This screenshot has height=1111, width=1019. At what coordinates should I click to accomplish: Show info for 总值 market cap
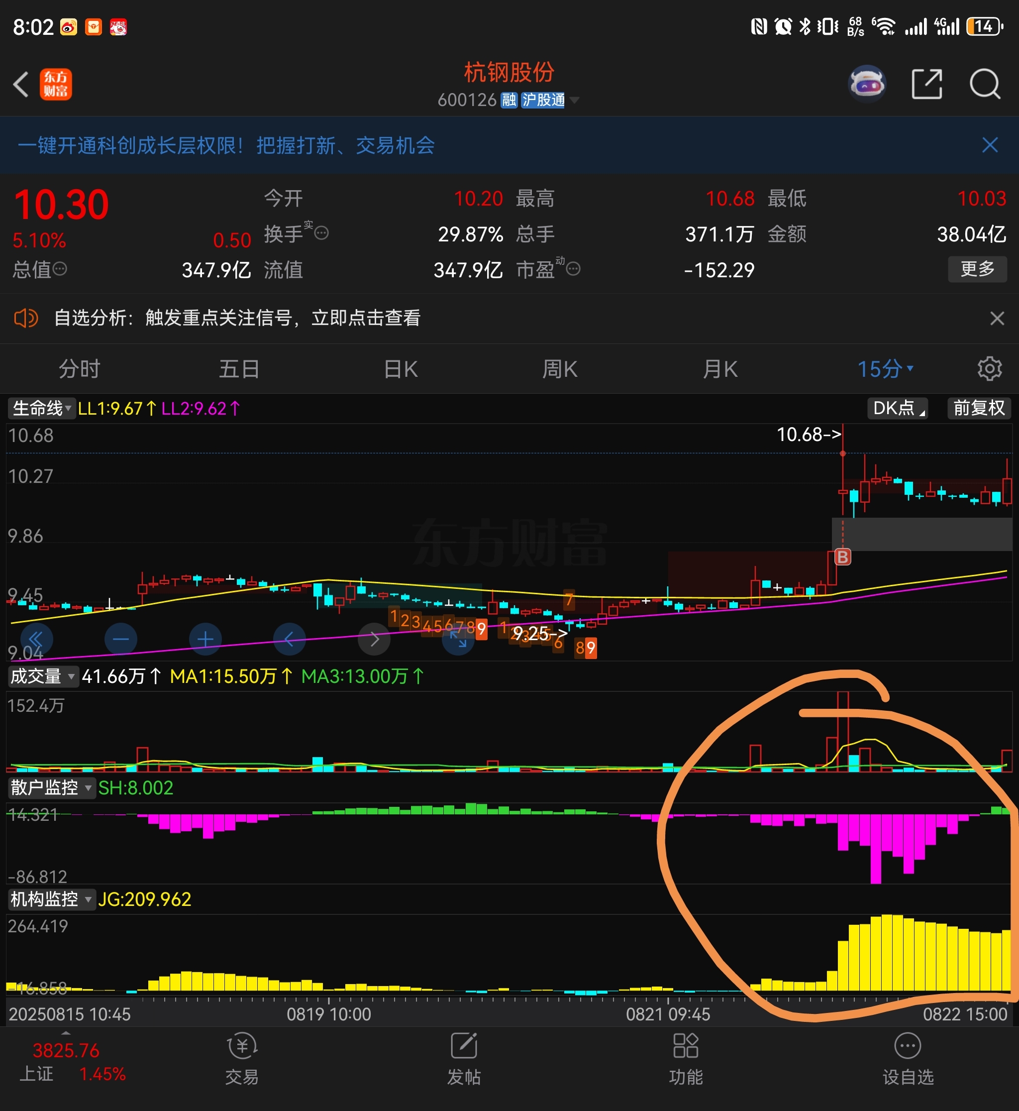click(x=60, y=269)
